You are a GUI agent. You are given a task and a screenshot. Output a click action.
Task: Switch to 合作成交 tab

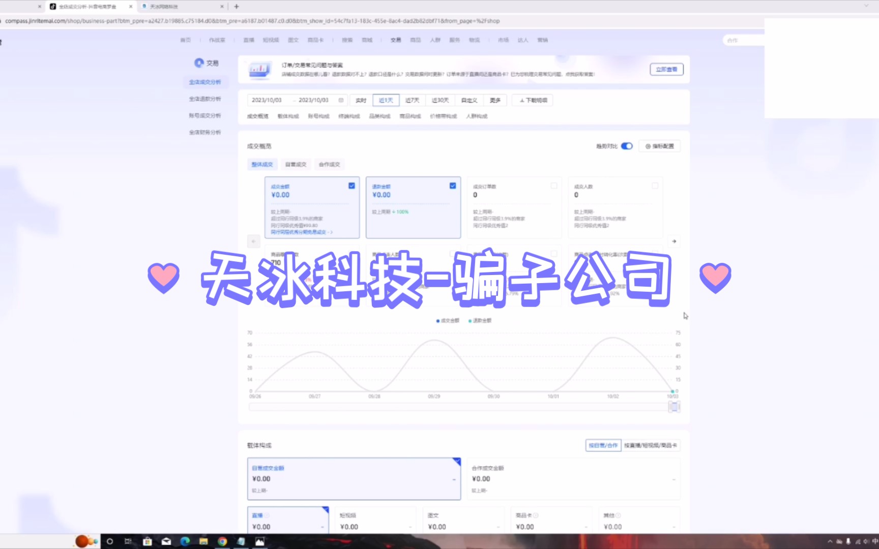[x=329, y=164]
